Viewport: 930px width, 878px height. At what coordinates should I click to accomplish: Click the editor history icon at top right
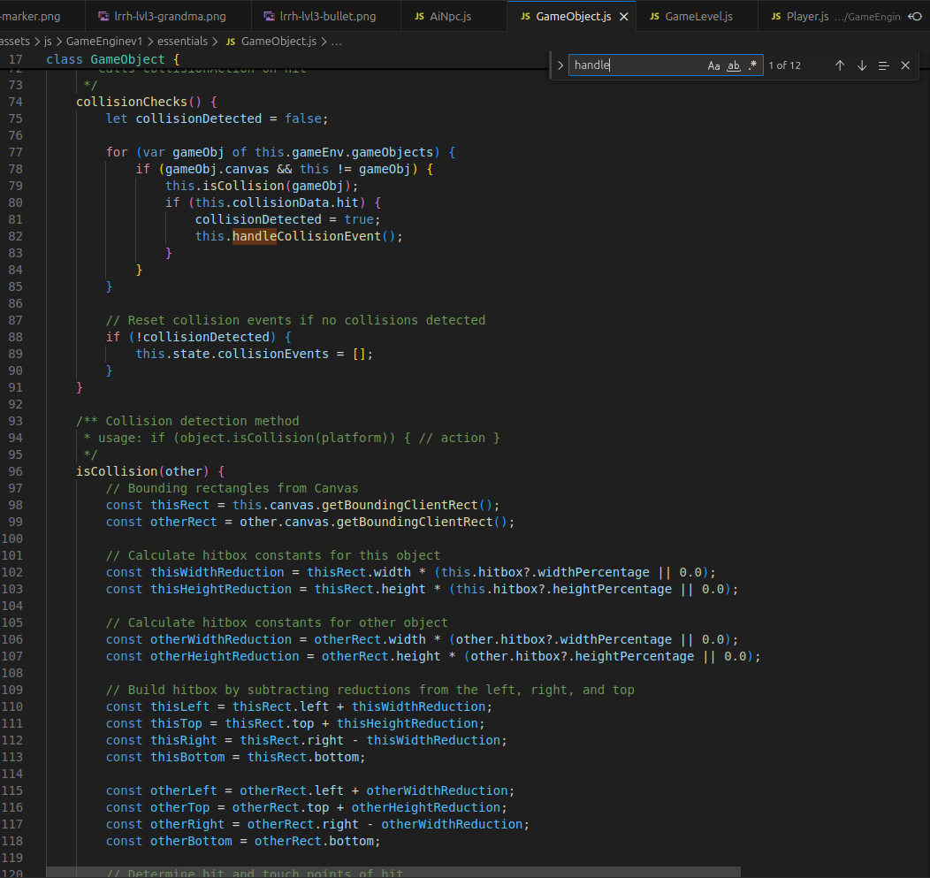click(x=915, y=16)
